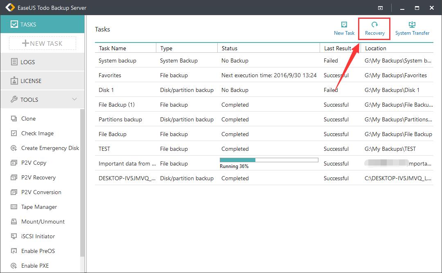
Task: Select Enable PXE option
Action: (x=35, y=266)
